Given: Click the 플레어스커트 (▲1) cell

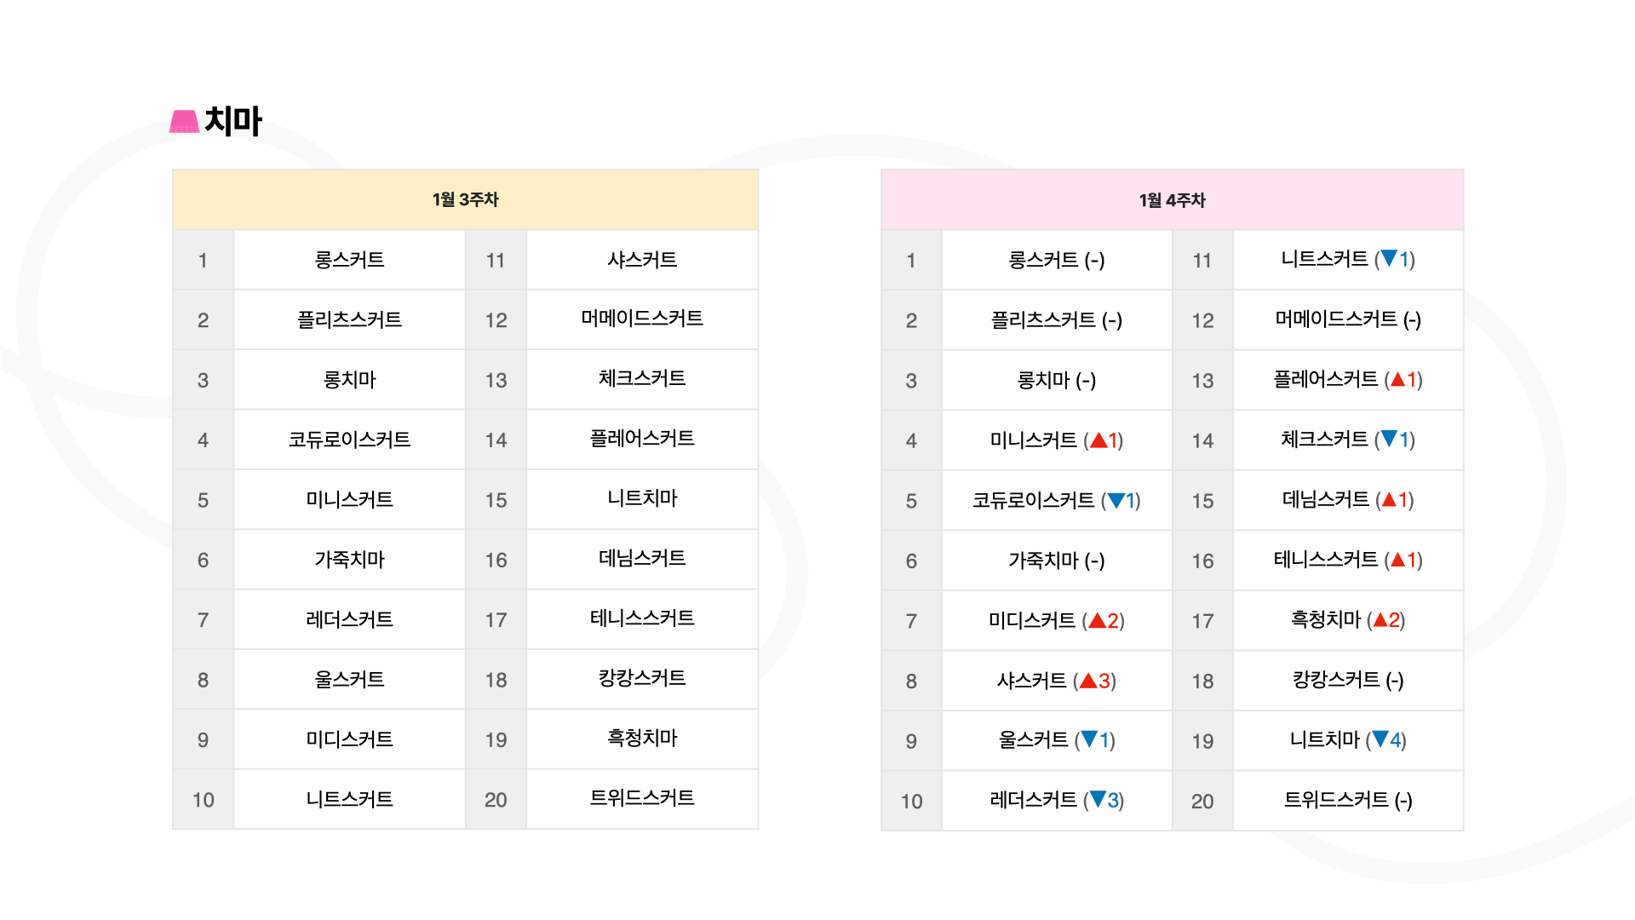Looking at the screenshot, I should click(1348, 380).
